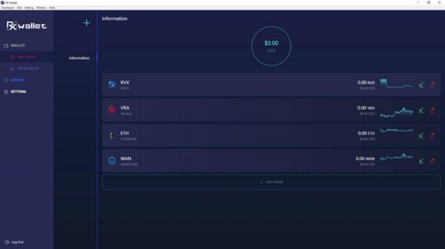Screen dimensions: 445x249
Task: Open the WAN price chart
Action: [397, 157]
